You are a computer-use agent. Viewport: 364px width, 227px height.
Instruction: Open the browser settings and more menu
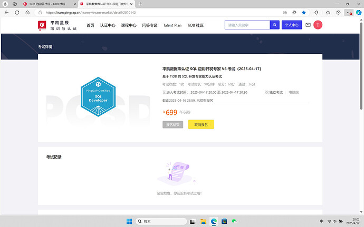349,13
